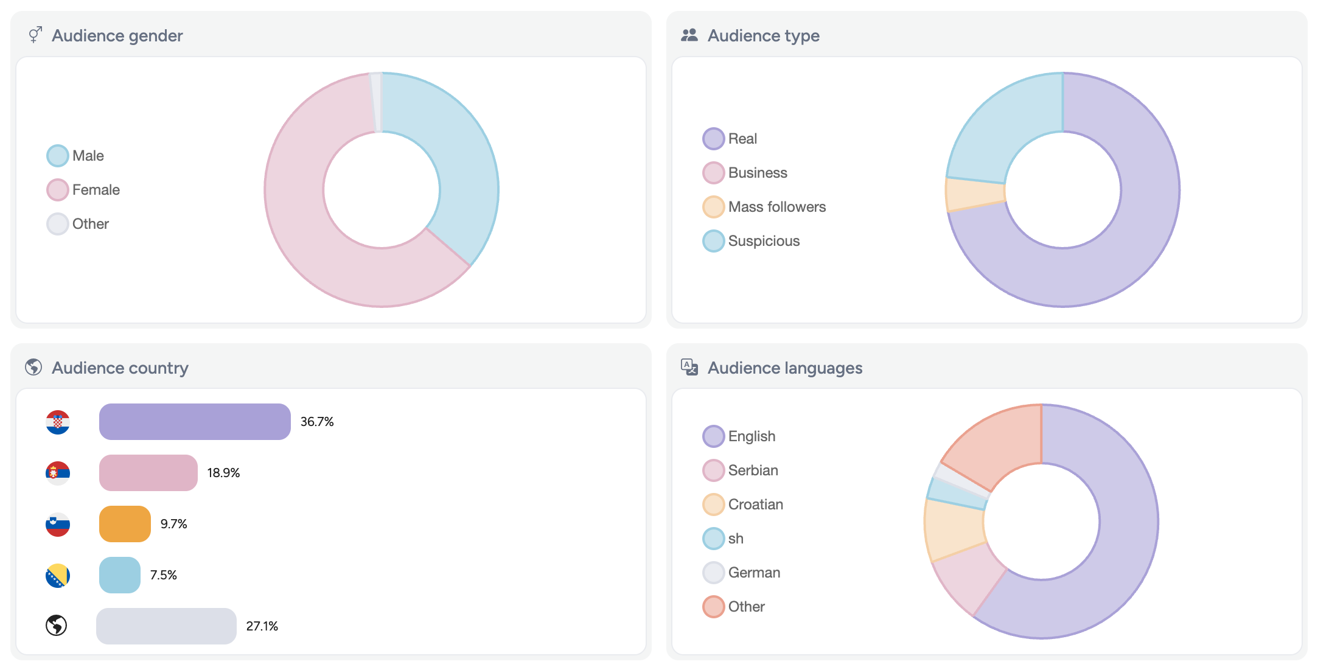Image resolution: width=1329 pixels, height=667 pixels.
Task: Click the people icon beside Audience type
Action: point(689,35)
